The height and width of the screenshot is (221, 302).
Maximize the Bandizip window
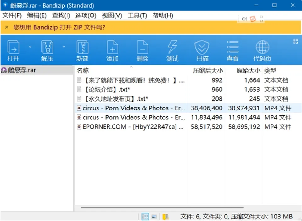[274, 5]
